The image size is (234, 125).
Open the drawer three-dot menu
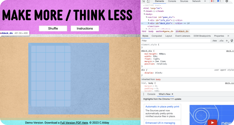tap(144, 94)
